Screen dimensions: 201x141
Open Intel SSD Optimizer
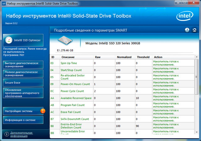click(x=23, y=40)
